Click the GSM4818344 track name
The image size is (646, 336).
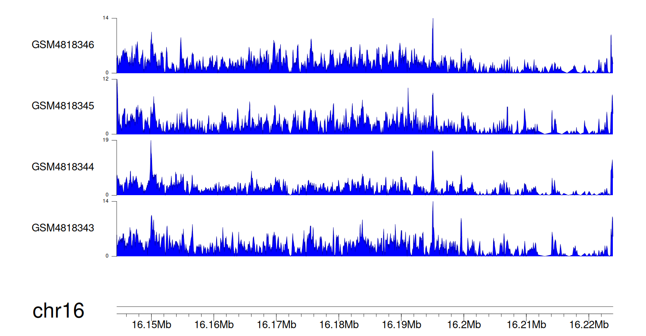coord(63,167)
